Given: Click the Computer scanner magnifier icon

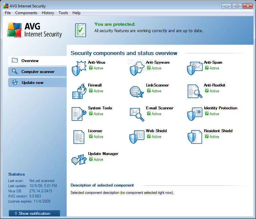Looking at the screenshot, I should tap(15, 71).
